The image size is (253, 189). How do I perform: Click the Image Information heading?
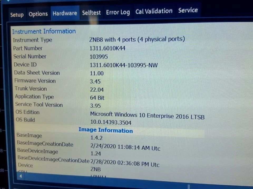[106, 130]
